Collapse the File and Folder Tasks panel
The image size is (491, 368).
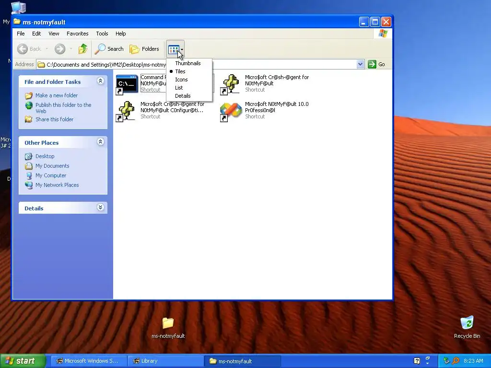[x=101, y=81]
